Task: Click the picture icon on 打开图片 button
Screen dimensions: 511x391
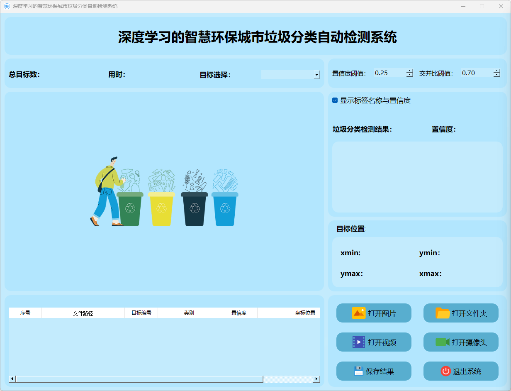Action: (358, 313)
